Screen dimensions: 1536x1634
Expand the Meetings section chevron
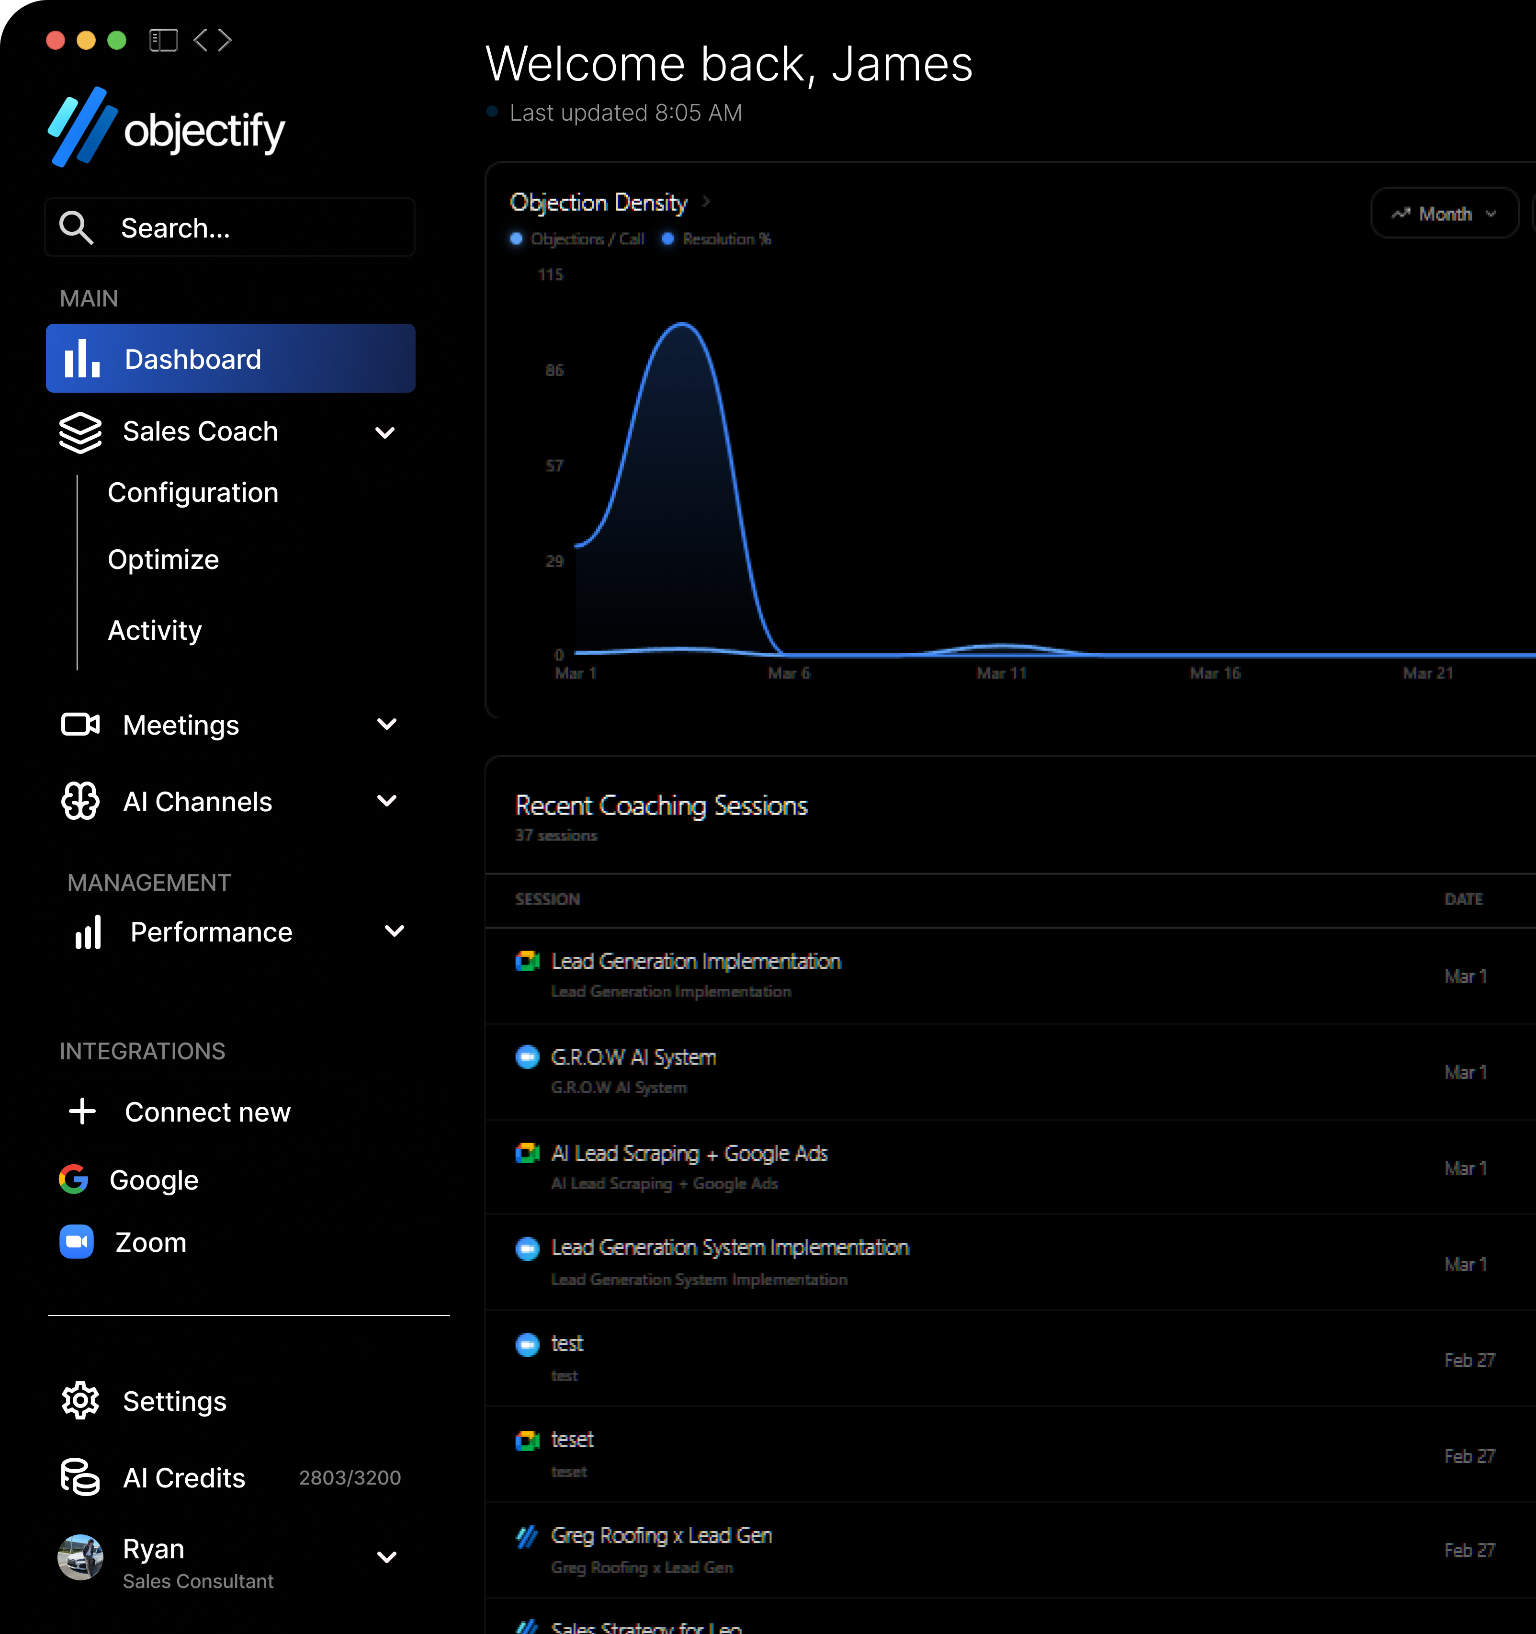tap(386, 724)
